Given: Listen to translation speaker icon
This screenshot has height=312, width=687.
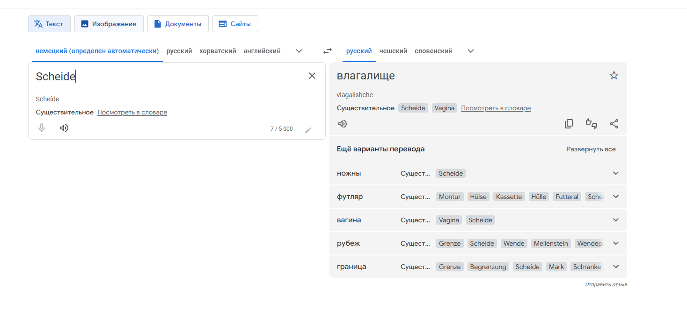Looking at the screenshot, I should point(343,124).
